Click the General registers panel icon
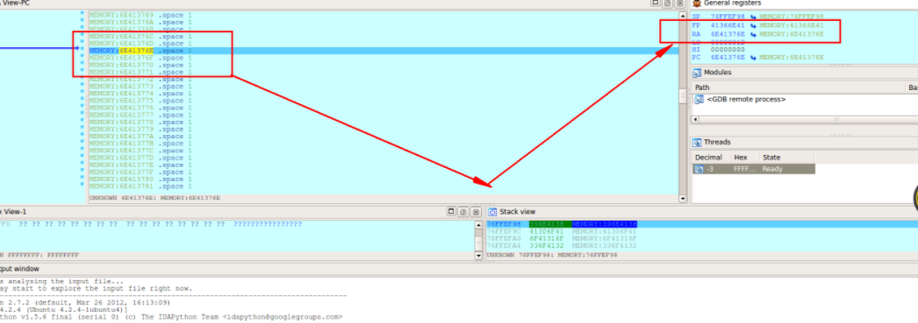The image size is (918, 323). click(697, 4)
